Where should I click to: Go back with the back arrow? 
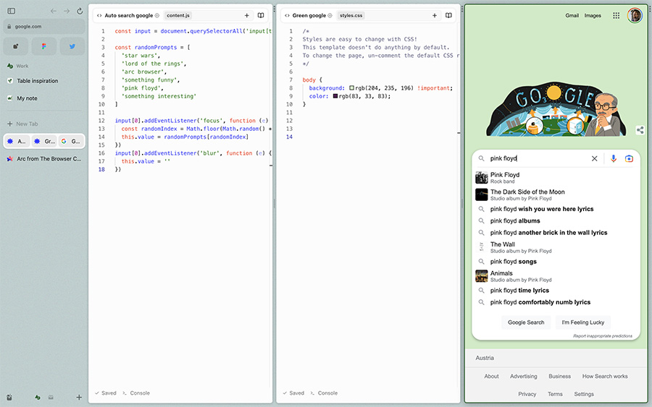point(53,11)
